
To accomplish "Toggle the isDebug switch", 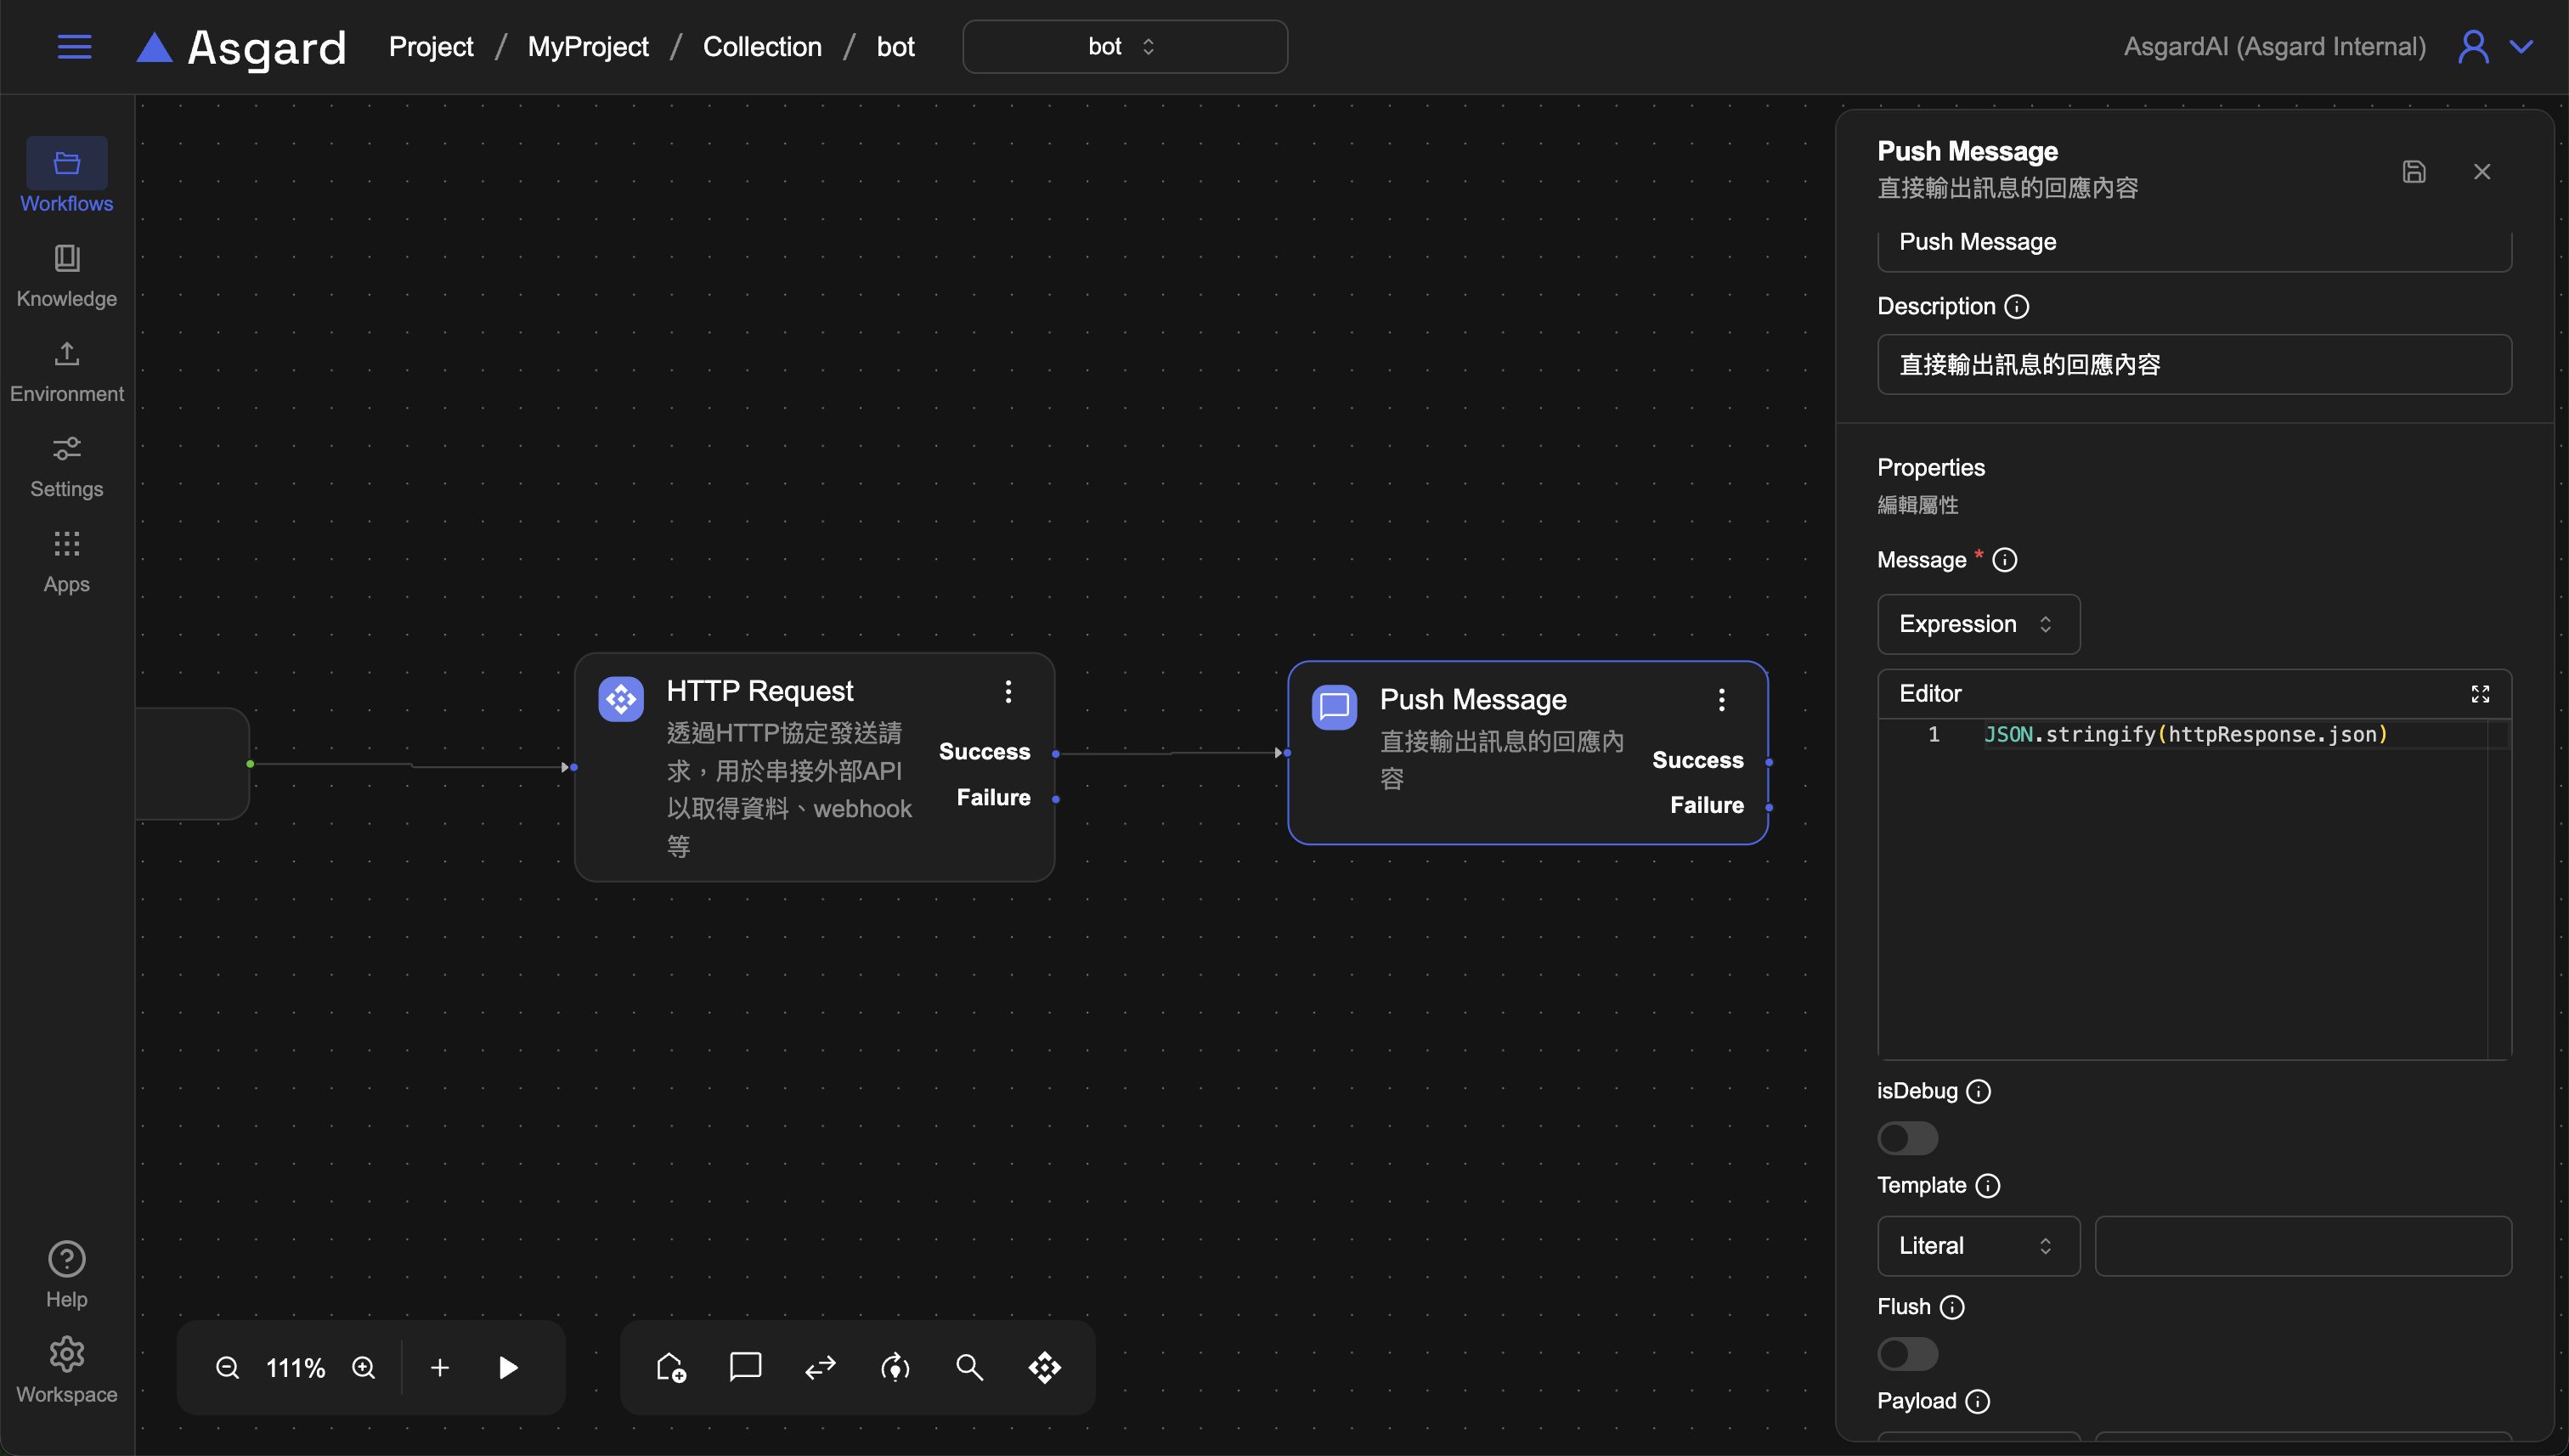I will 1907,1138.
